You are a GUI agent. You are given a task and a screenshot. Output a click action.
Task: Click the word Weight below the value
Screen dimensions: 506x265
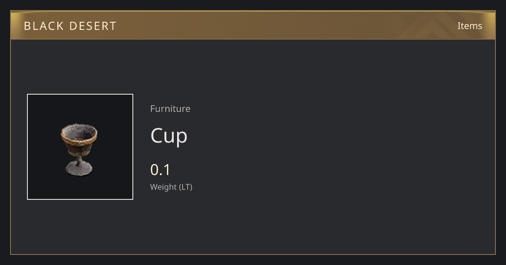pyautogui.click(x=164, y=187)
